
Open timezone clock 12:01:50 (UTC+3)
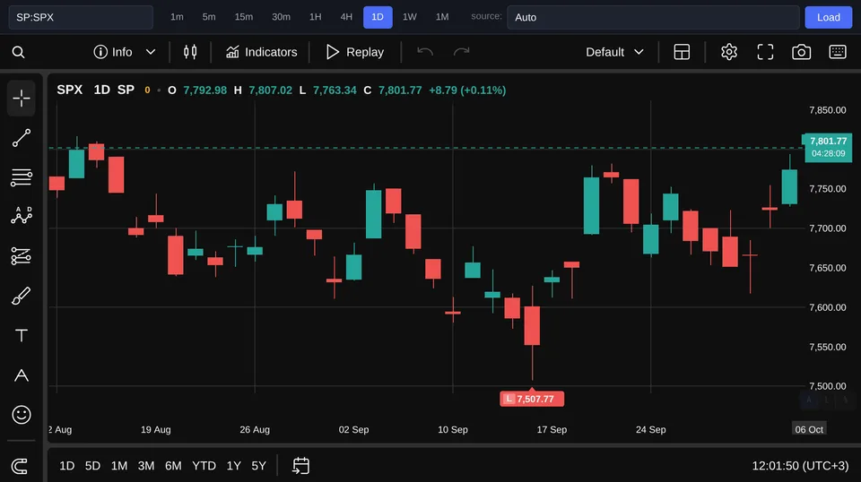800,466
